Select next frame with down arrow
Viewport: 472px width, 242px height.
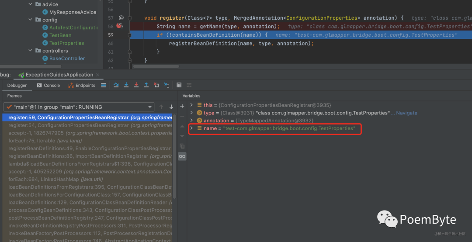pyautogui.click(x=171, y=107)
